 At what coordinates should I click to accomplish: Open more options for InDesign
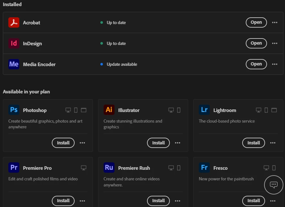[x=275, y=43]
